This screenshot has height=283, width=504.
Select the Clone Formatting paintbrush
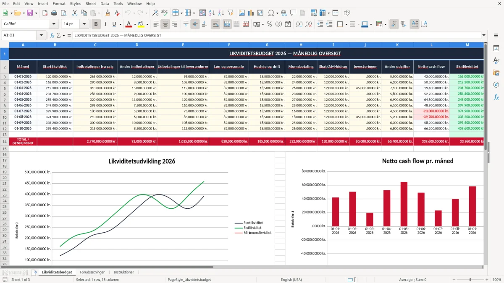108,13
